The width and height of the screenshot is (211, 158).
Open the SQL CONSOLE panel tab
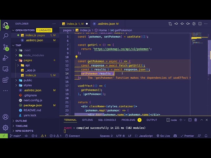point(107,120)
